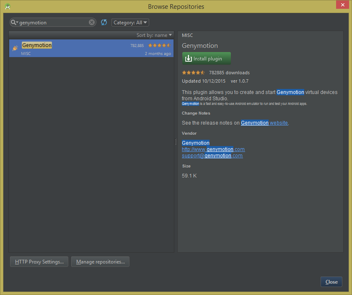This screenshot has width=352, height=295.
Task: Open the Sort by: name dropdown
Action: coord(154,35)
